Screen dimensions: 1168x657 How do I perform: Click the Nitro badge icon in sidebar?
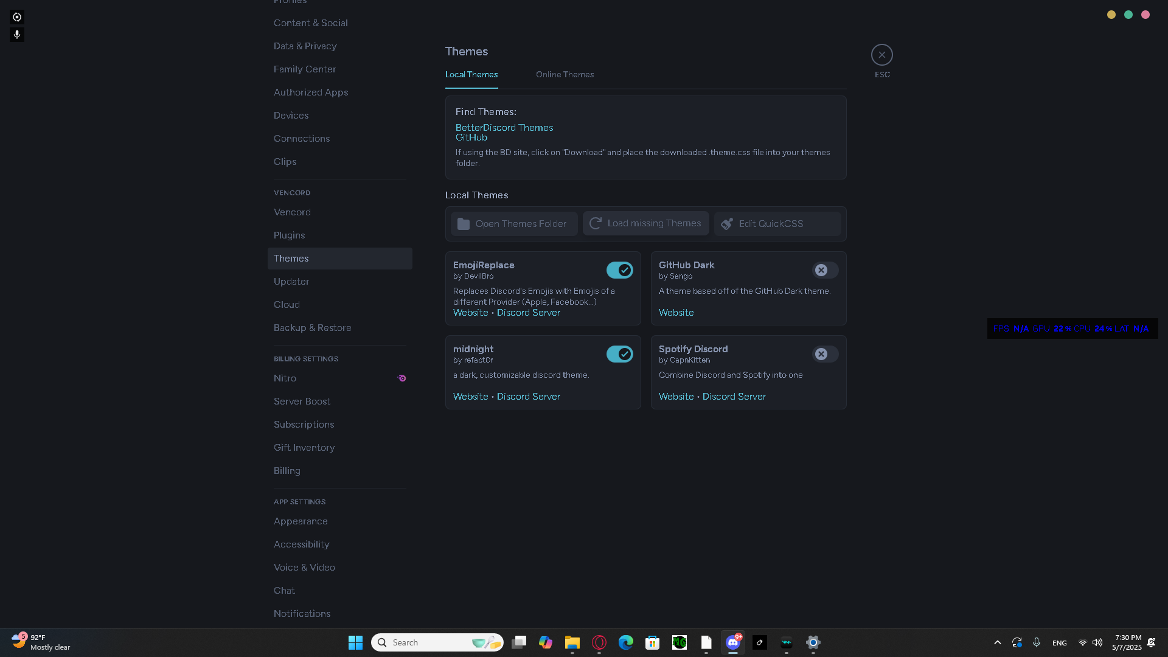tap(401, 378)
